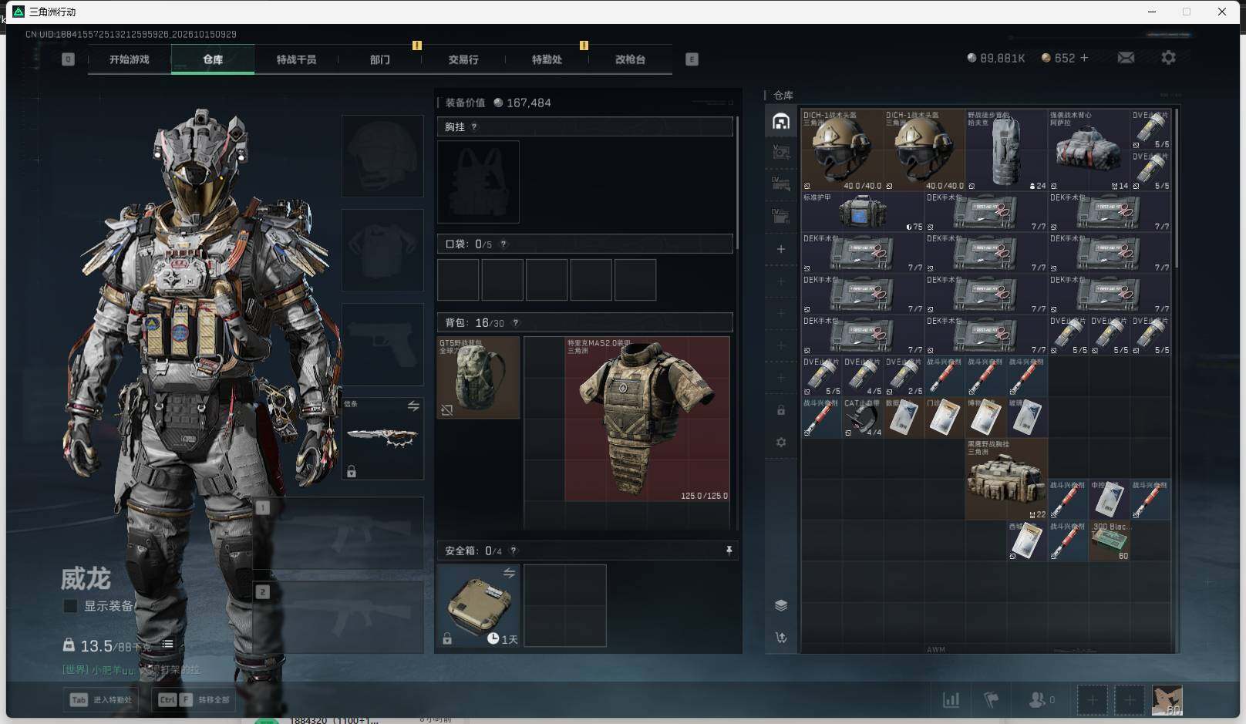Click the 转移全部 button

[x=194, y=700]
